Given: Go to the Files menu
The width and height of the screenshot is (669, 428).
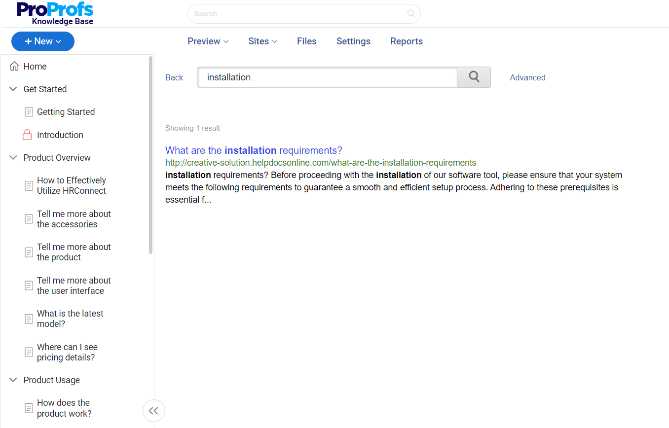Looking at the screenshot, I should click(x=307, y=41).
